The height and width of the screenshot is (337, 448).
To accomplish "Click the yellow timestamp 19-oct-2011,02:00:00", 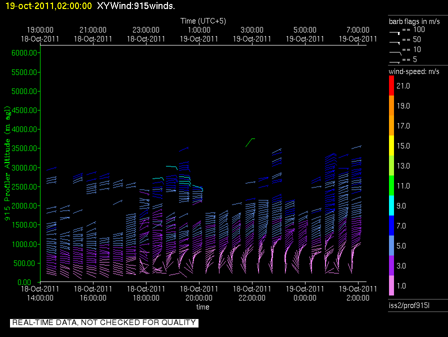I will pos(48,5).
